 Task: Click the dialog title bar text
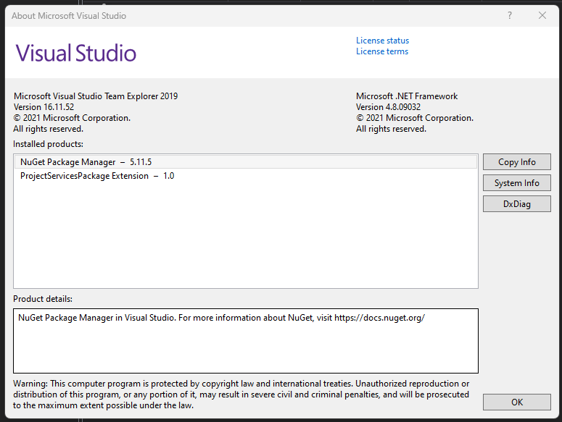pyautogui.click(x=69, y=15)
